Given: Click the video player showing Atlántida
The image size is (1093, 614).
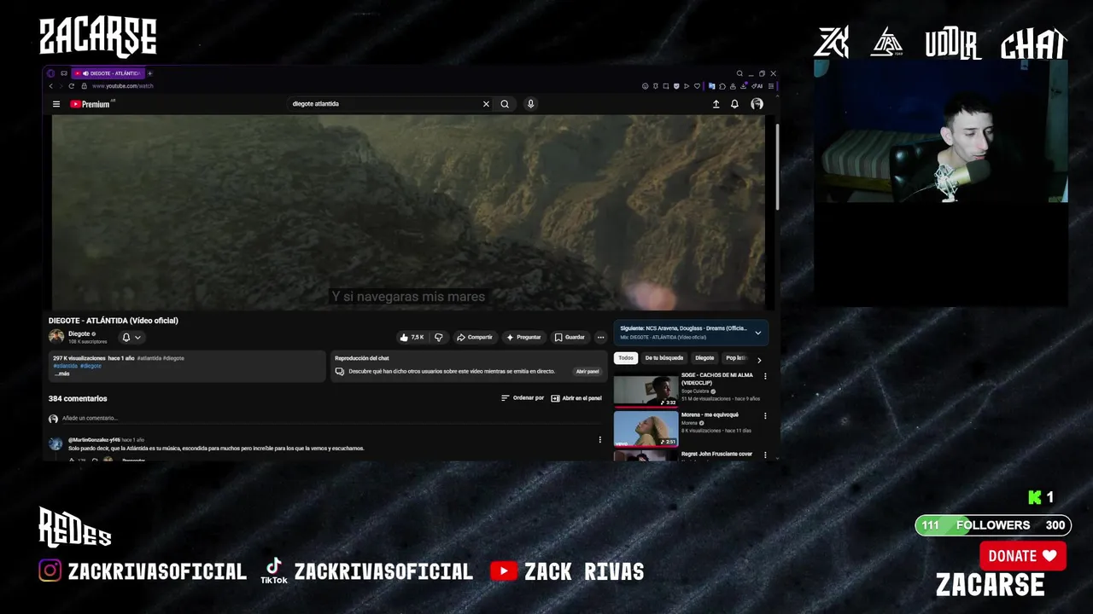Looking at the screenshot, I should pos(408,212).
